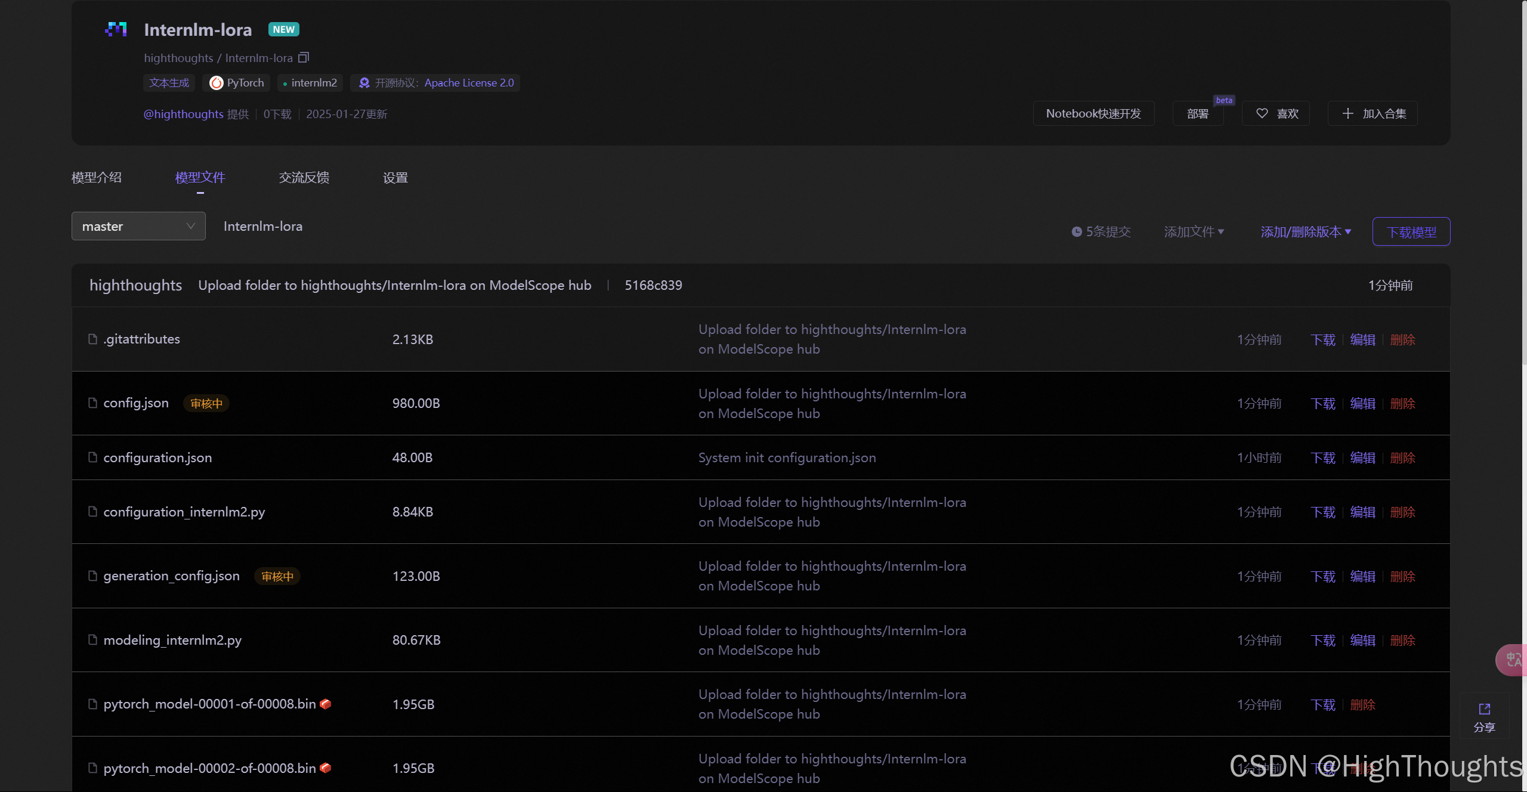Delete generation_config.json
Image resolution: width=1527 pixels, height=792 pixels.
1403,576
